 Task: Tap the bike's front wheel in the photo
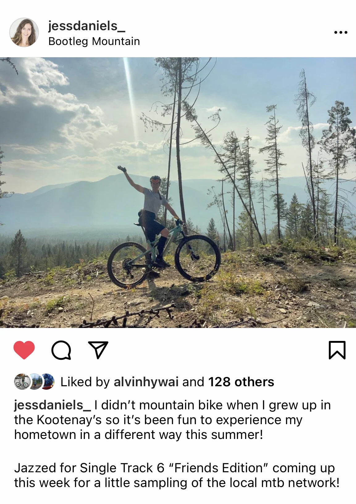tap(197, 258)
